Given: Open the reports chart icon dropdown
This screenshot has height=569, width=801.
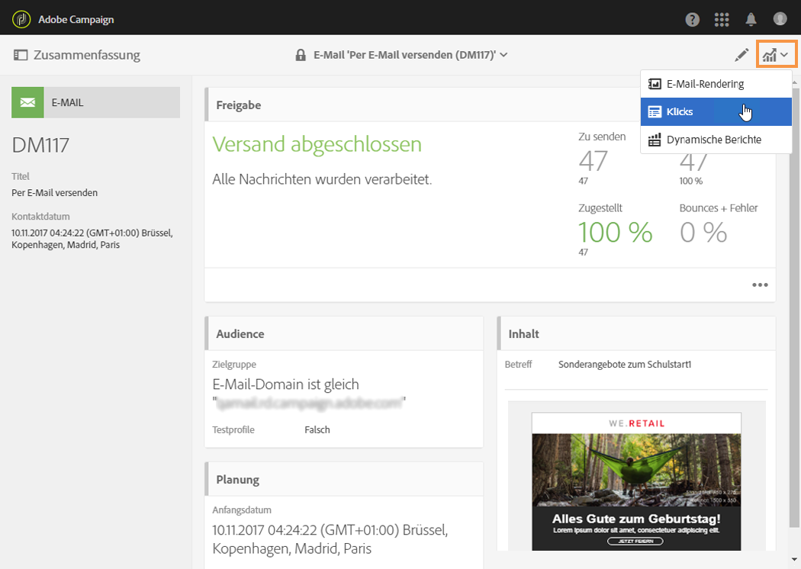Looking at the screenshot, I should (776, 54).
